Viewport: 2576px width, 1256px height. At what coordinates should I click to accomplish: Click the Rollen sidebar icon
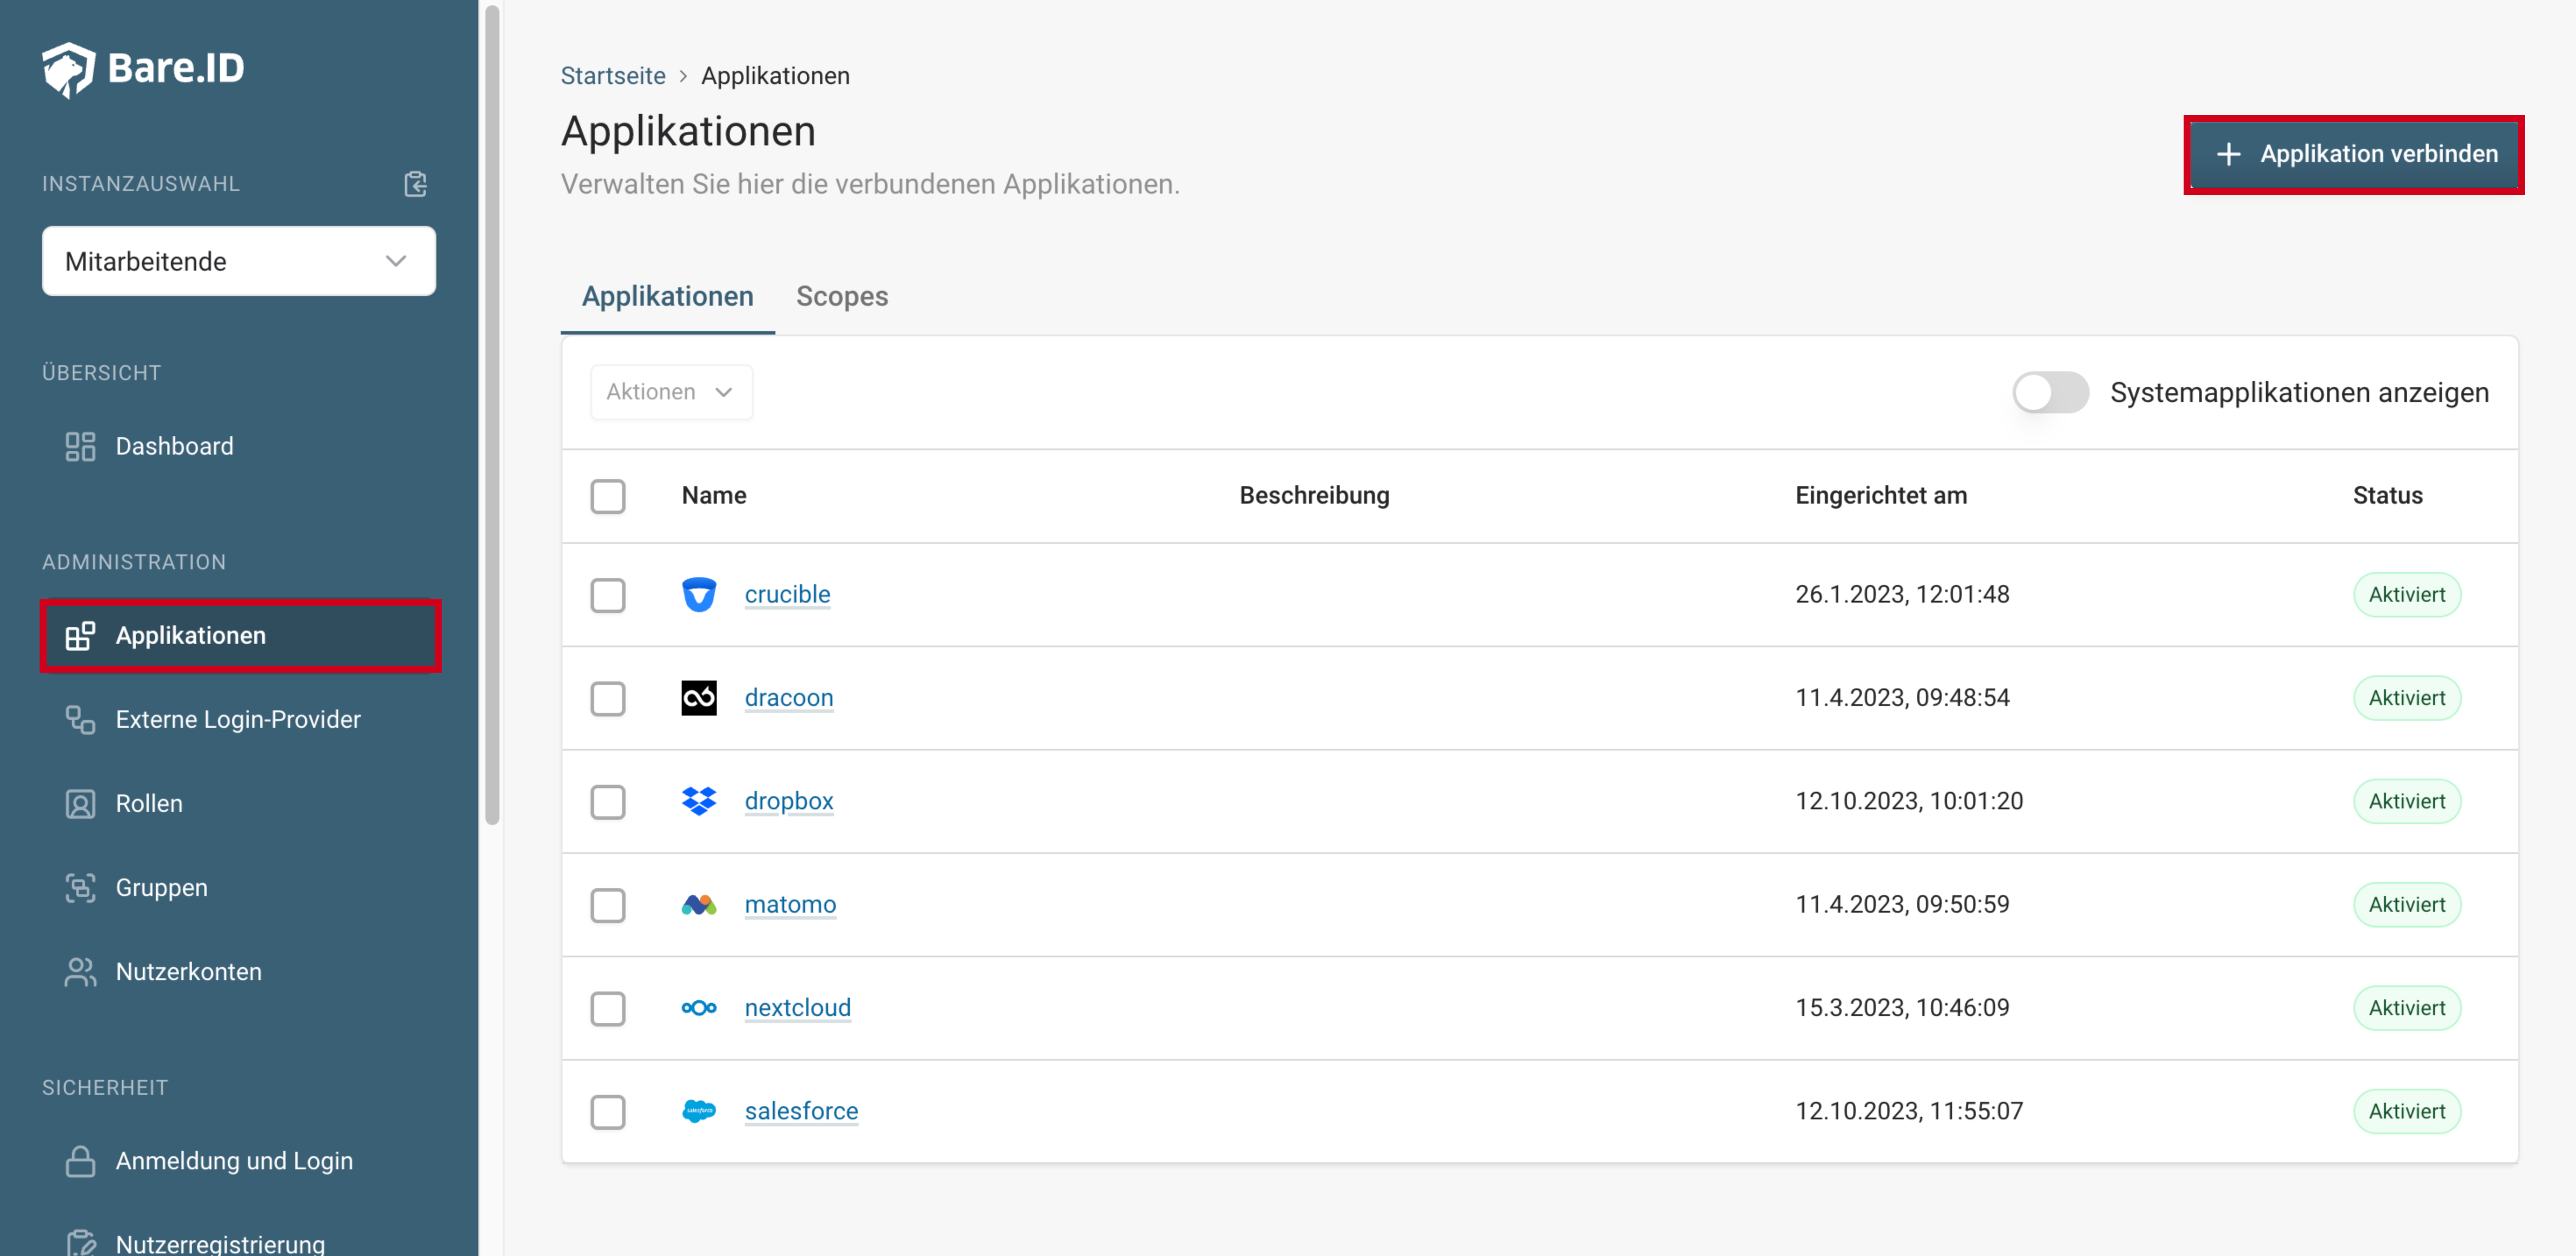pyautogui.click(x=80, y=804)
